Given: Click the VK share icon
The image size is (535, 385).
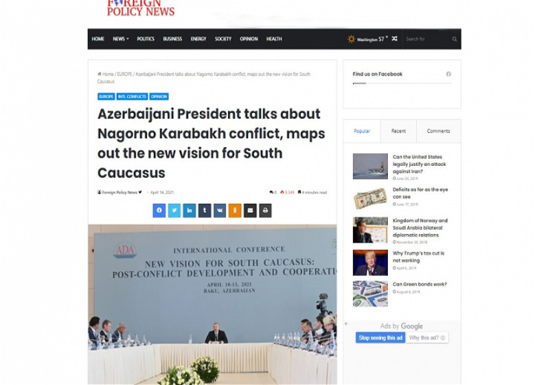Looking at the screenshot, I should click(x=220, y=211).
